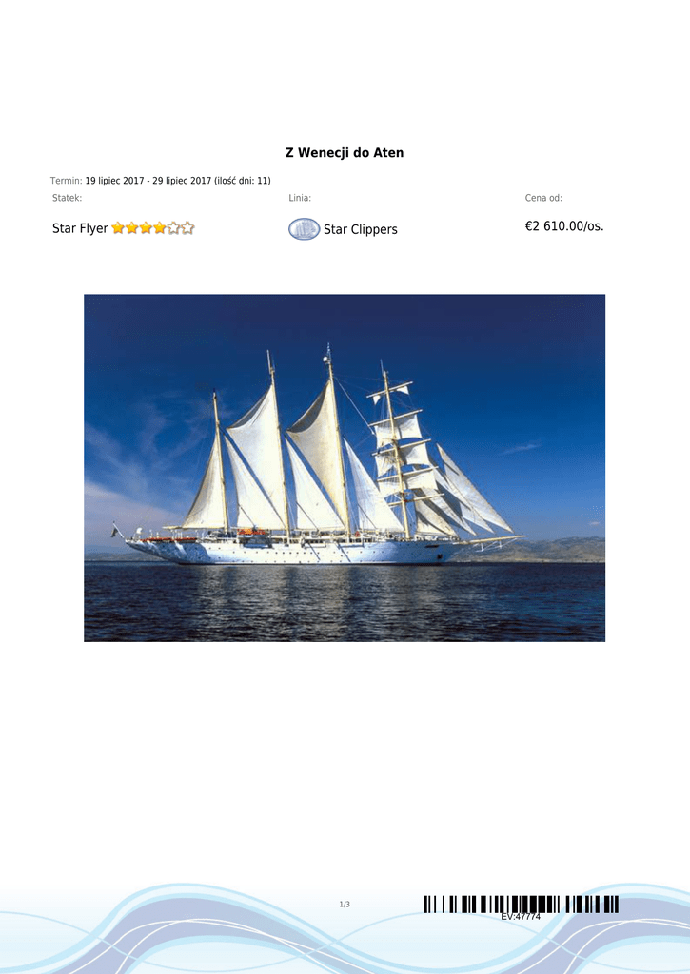Click the Cena od label
The image size is (690, 974).
coord(543,198)
